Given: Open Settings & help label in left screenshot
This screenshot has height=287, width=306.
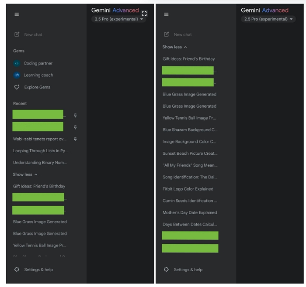Looking at the screenshot, I should pyautogui.click(x=38, y=270).
